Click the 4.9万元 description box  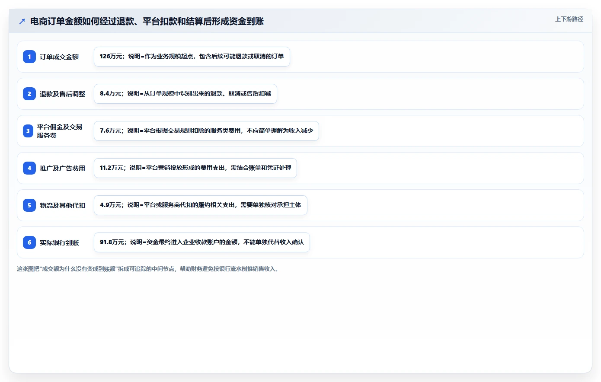click(201, 205)
